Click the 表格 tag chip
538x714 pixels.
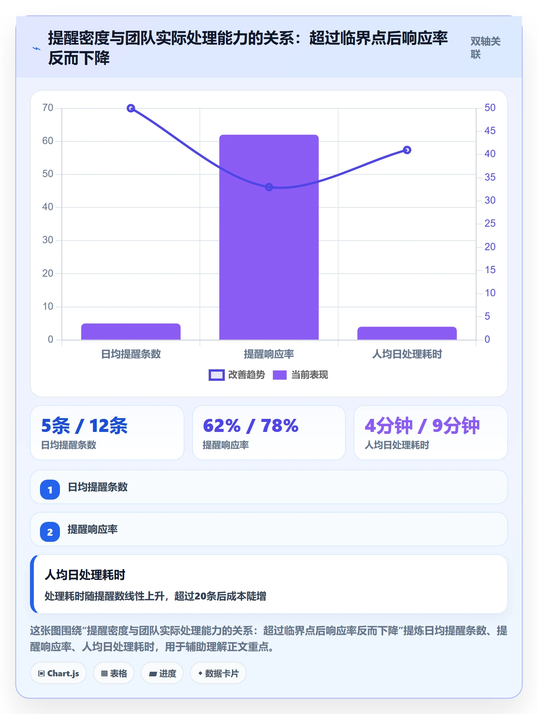point(114,673)
